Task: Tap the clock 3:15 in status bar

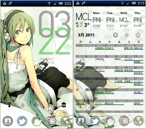Action: tap(141, 3)
